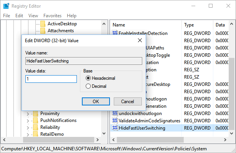Open the Favorites menu
This screenshot has height=153, width=236.
click(52, 16)
